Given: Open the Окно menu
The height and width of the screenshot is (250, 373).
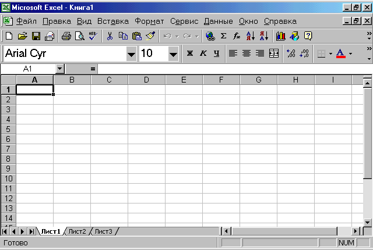Looking at the screenshot, I should pos(248,22).
